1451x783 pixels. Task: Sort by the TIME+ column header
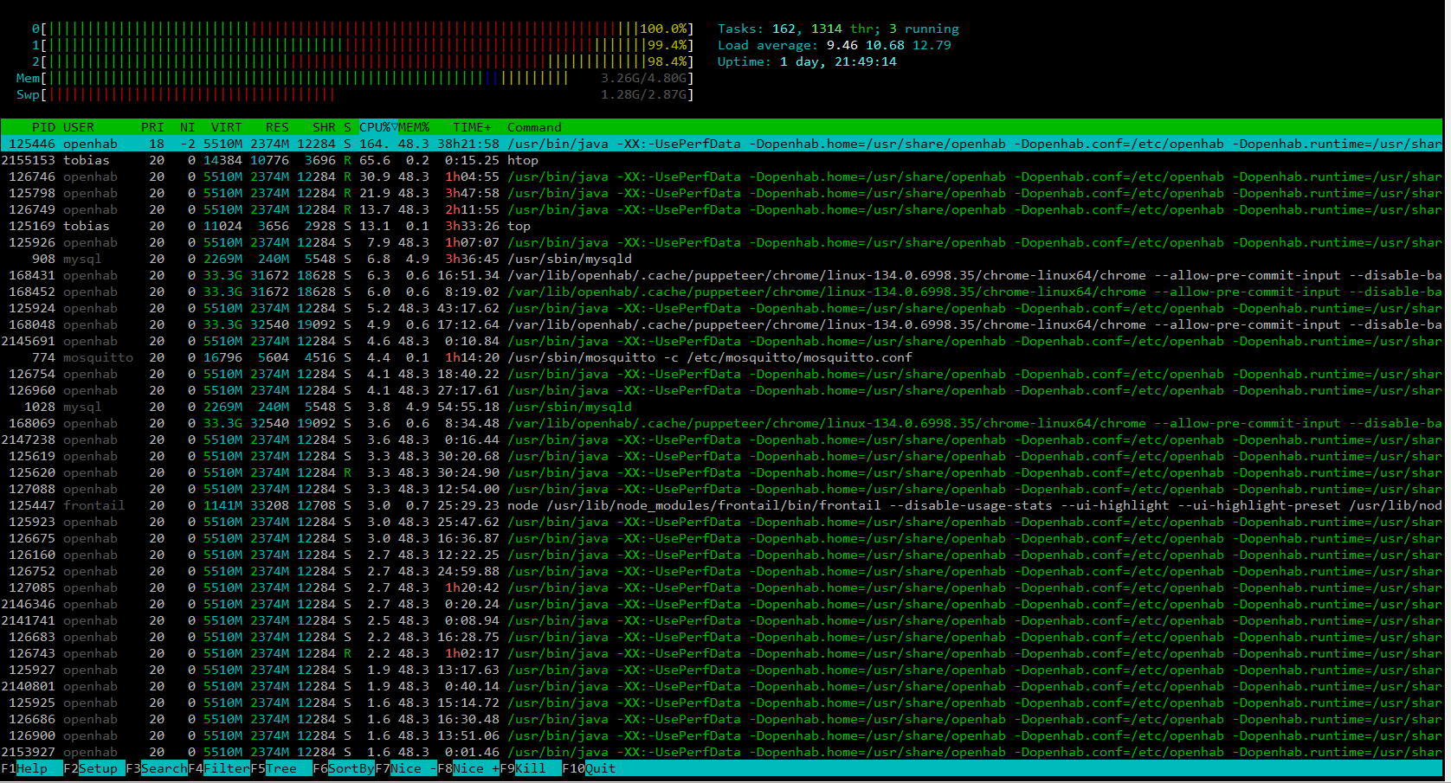(472, 127)
